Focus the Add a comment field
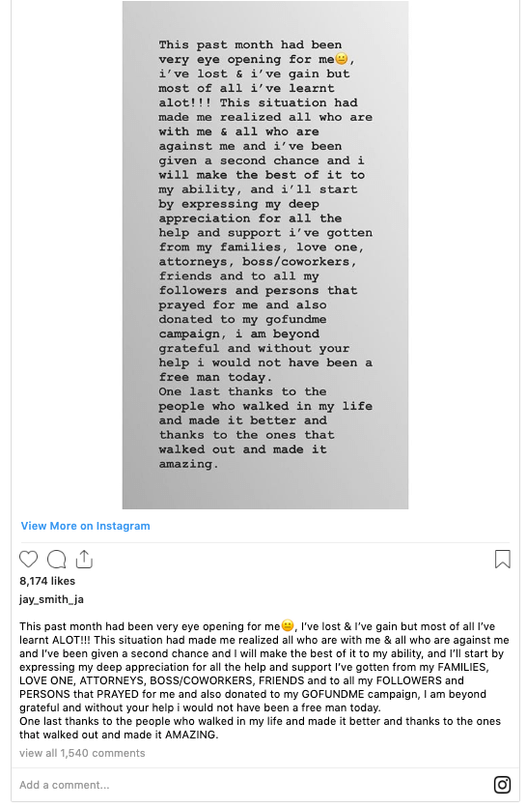Screen dimensions: 527x808 coord(252,785)
